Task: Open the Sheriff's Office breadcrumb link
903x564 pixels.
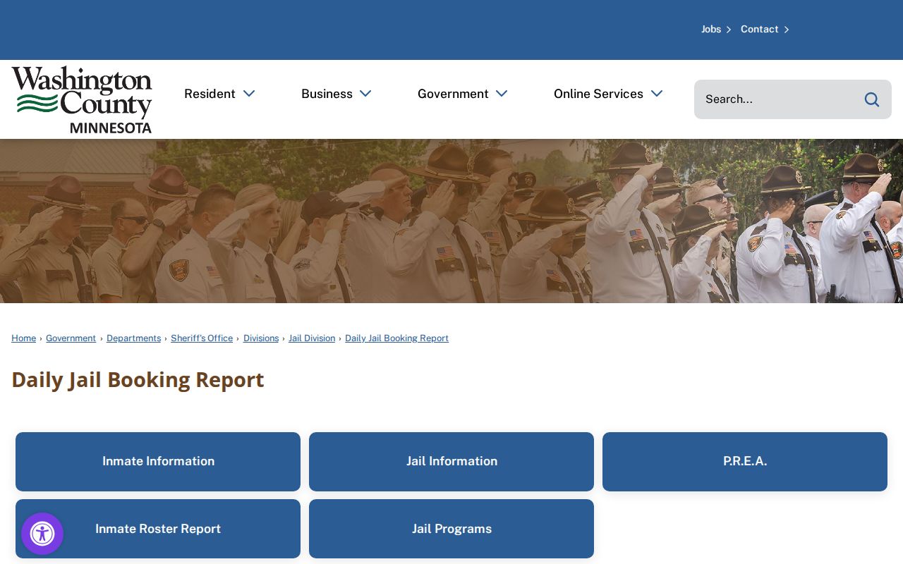Action: [202, 338]
